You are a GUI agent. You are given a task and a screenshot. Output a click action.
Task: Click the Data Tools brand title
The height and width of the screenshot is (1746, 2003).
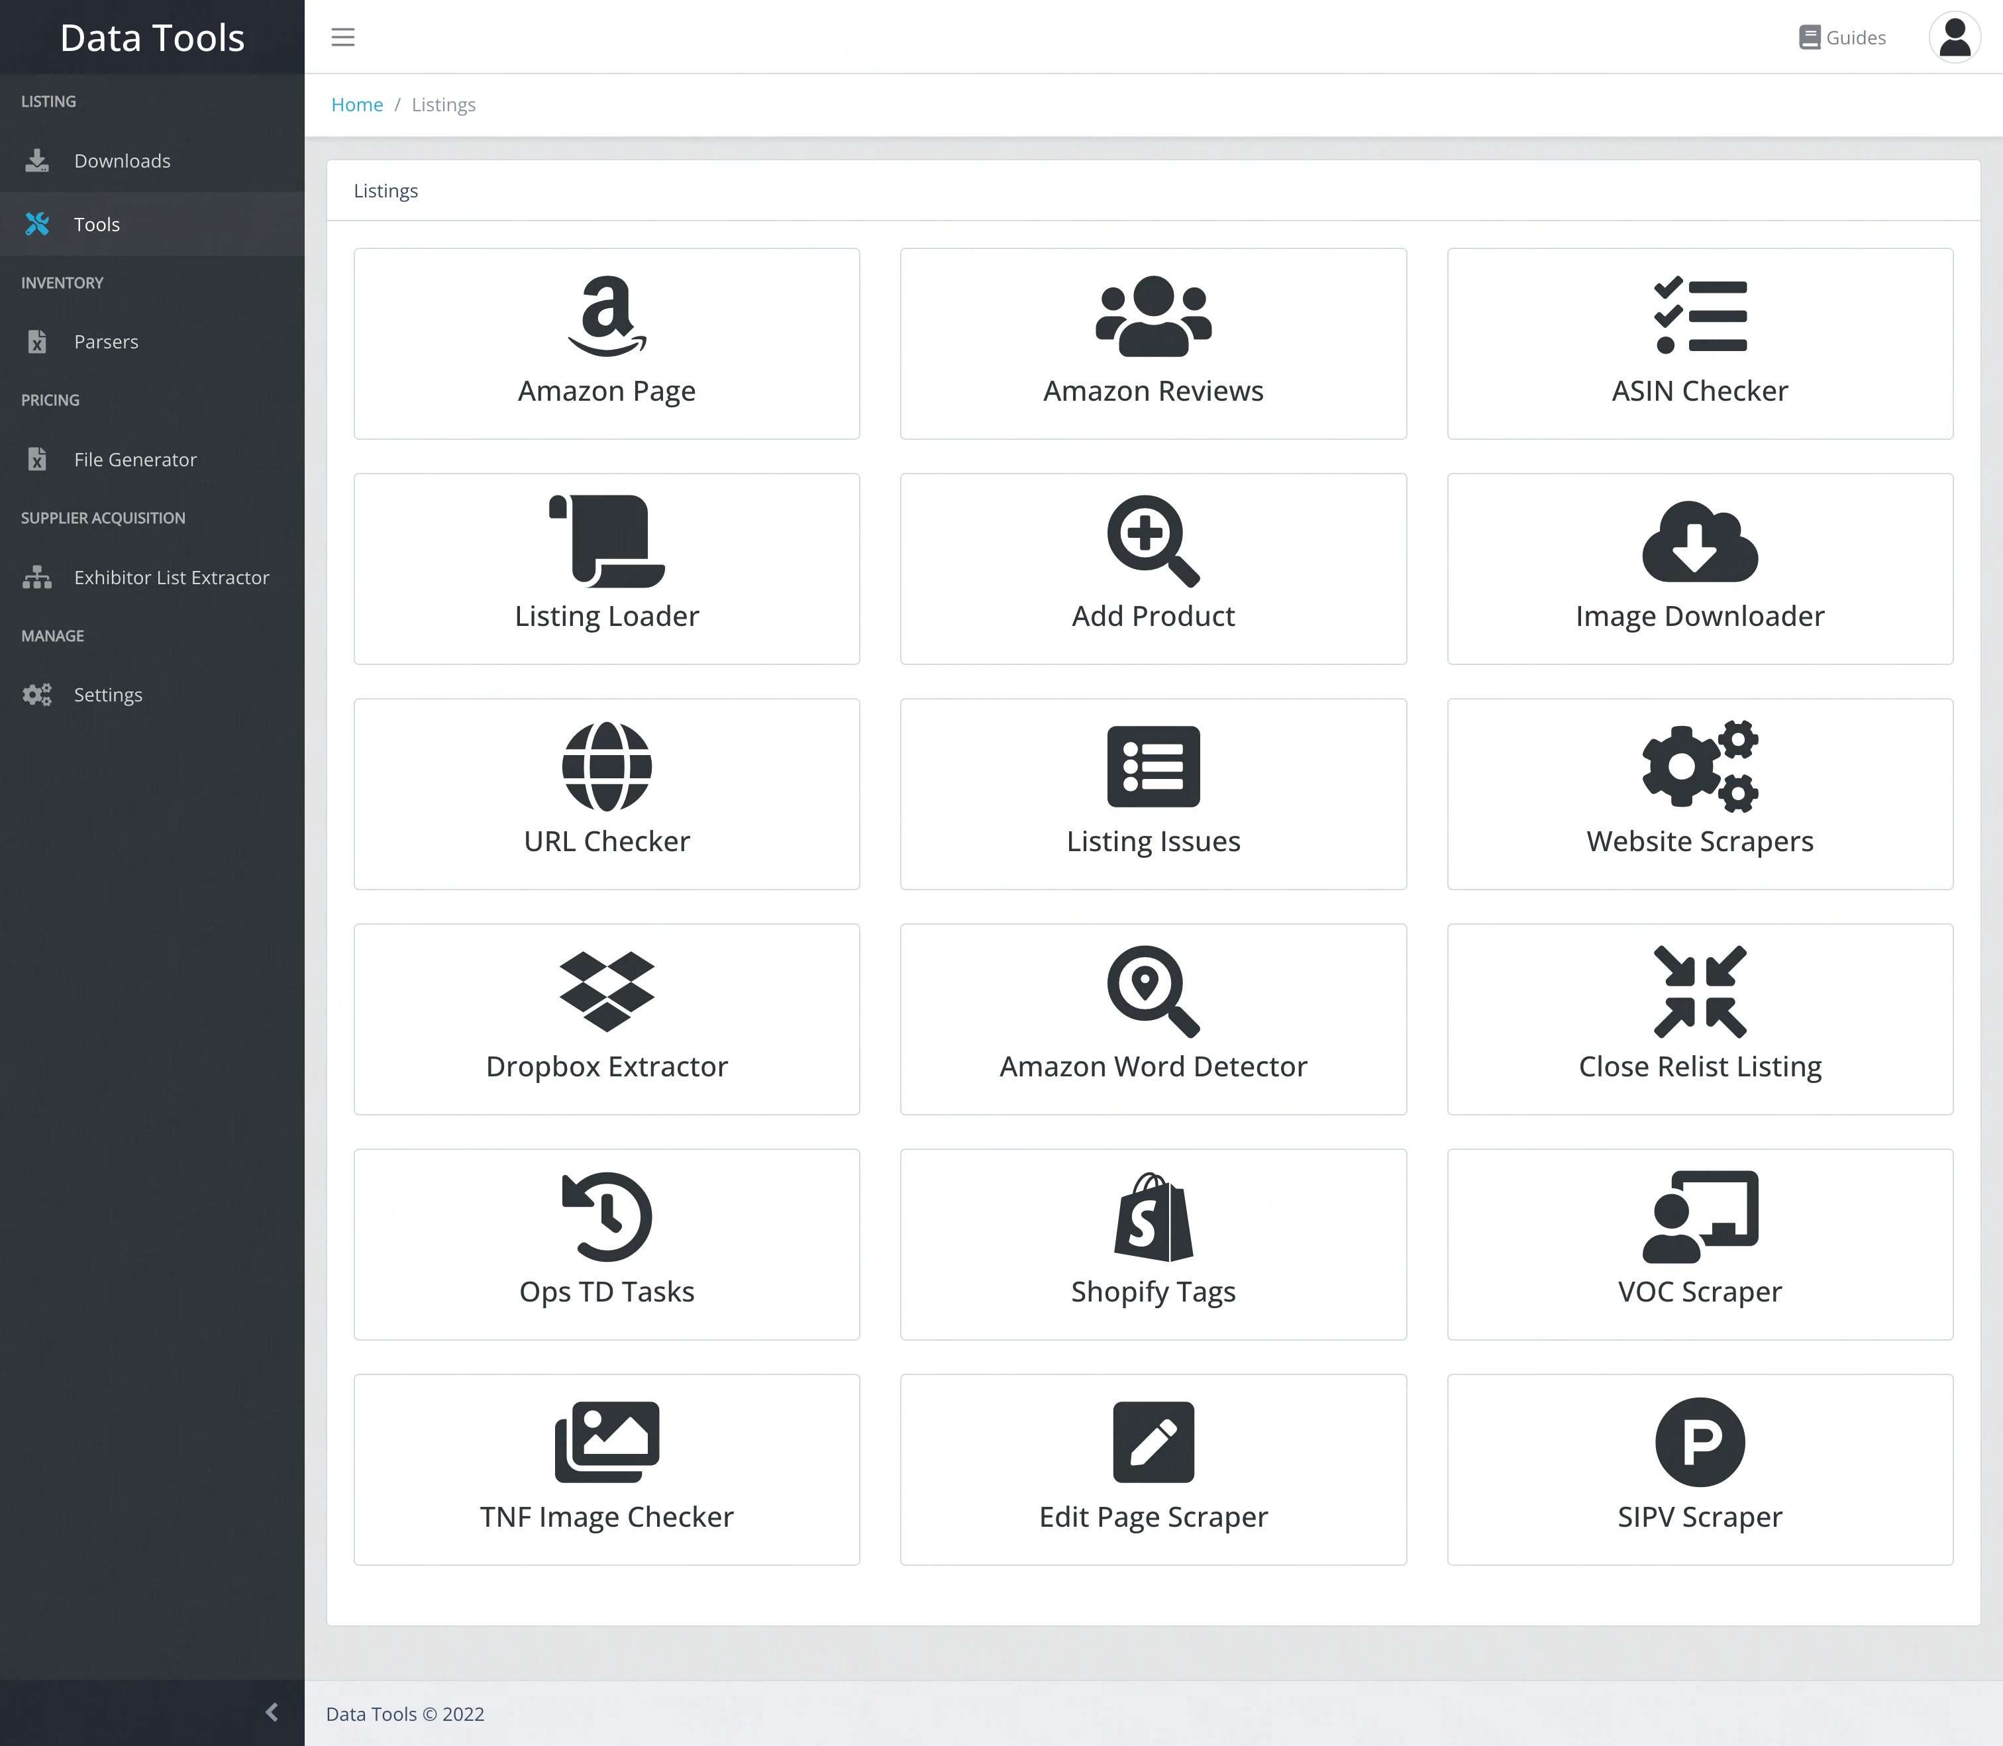152,37
